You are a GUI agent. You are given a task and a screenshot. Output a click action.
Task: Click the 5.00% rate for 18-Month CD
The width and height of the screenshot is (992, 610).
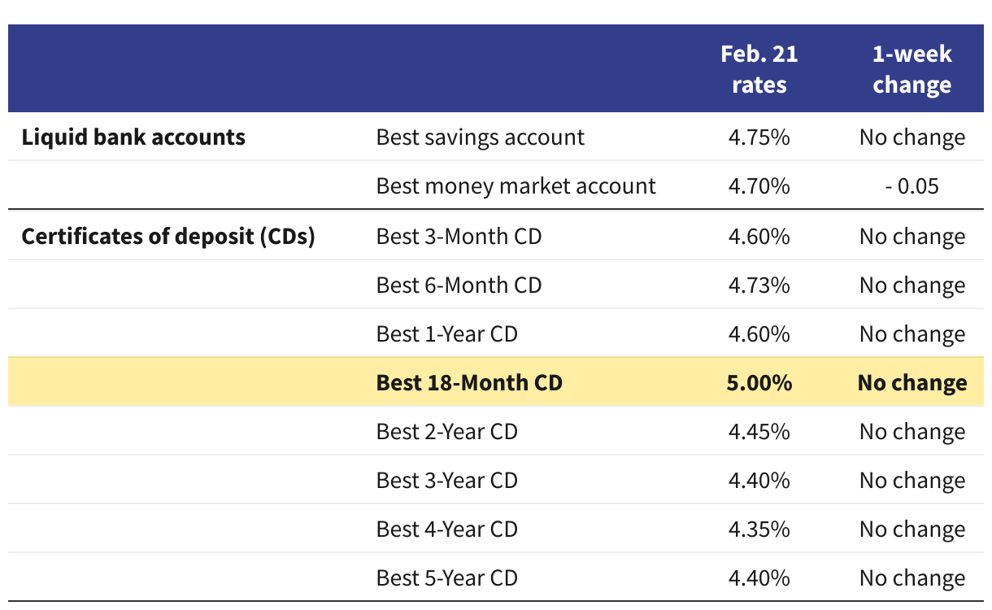point(759,382)
